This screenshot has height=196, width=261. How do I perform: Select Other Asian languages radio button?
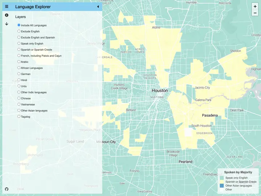19,110
